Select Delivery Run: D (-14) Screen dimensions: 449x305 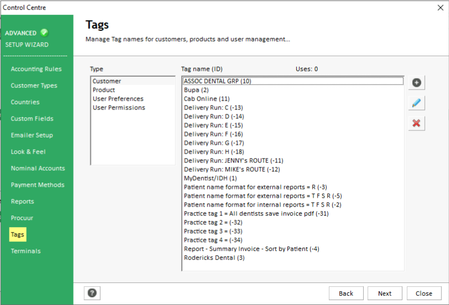click(293, 117)
